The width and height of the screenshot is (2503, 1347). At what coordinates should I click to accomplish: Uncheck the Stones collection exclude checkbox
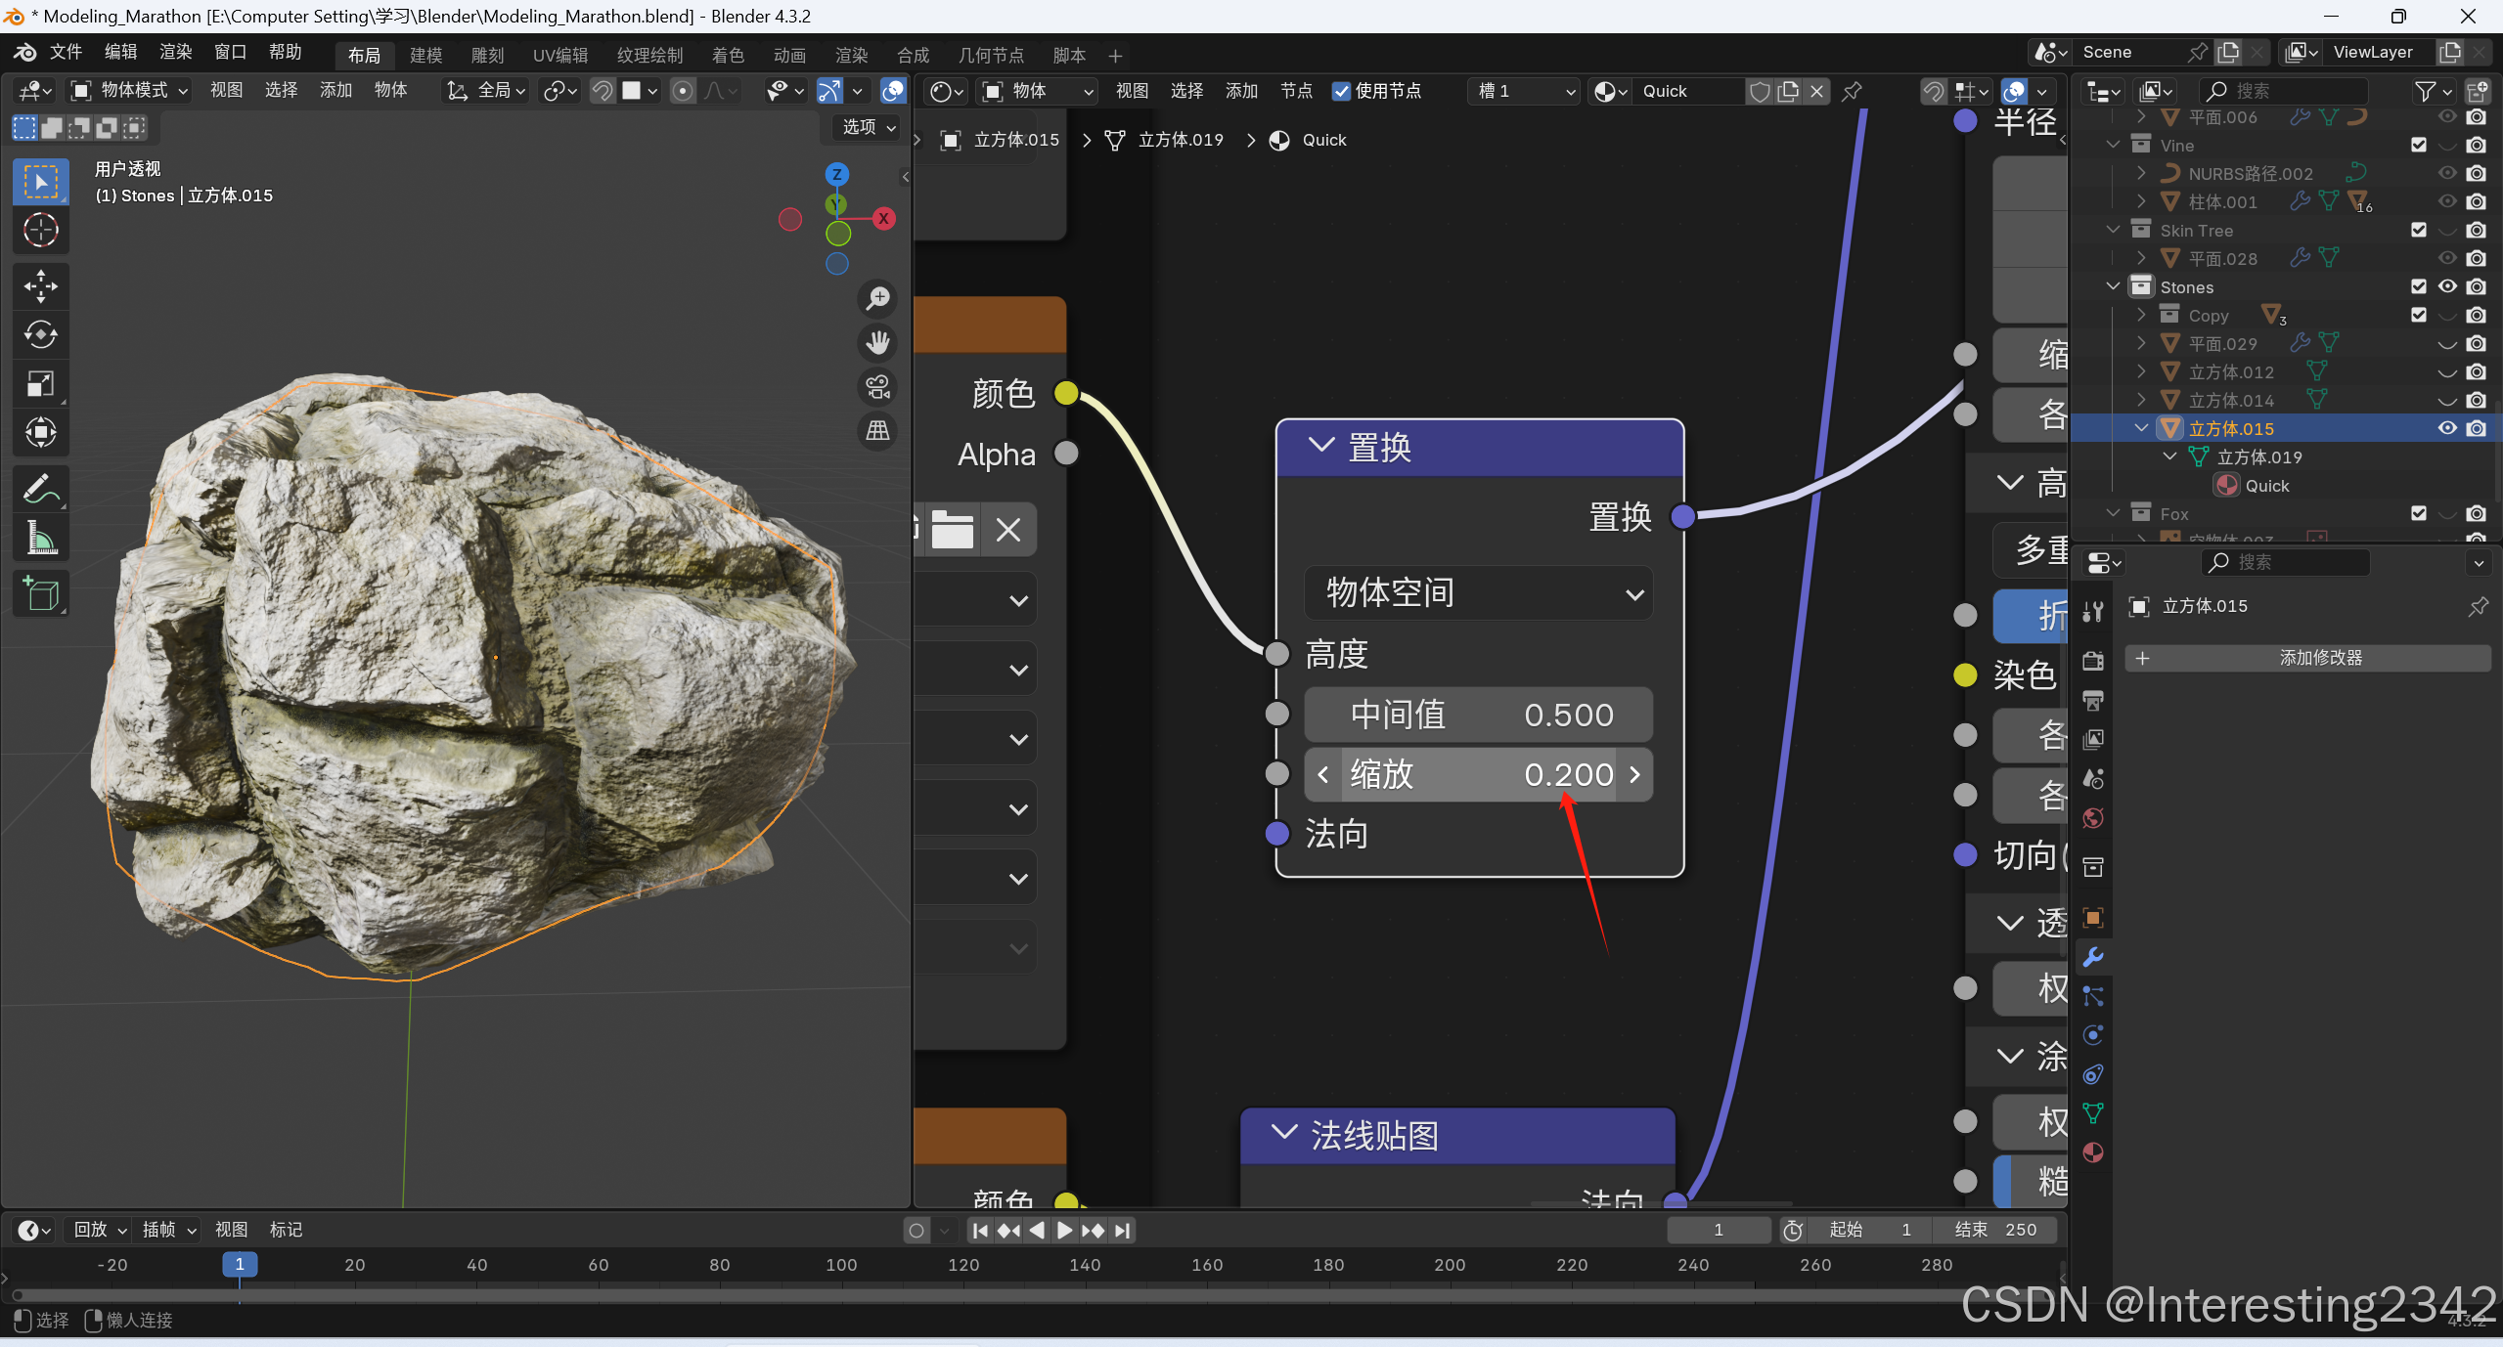point(2419,286)
